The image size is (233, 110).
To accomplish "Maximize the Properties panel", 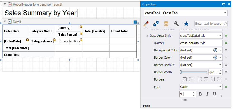I will coord(223,4).
